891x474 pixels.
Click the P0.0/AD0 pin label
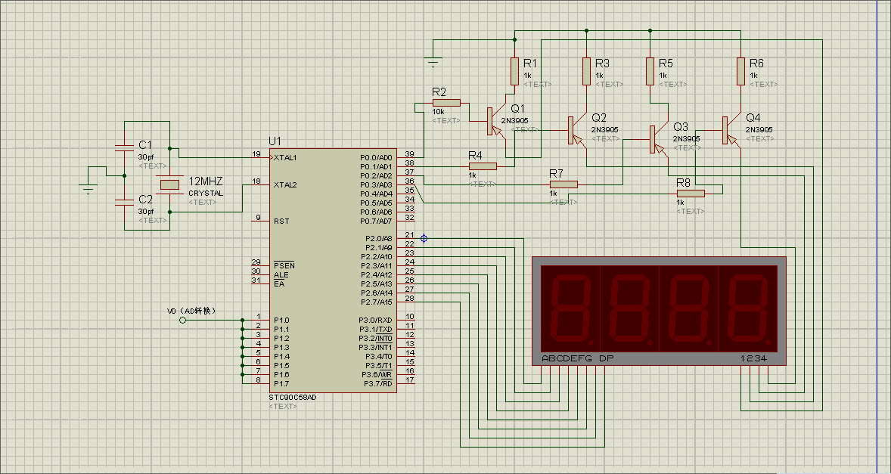376,157
